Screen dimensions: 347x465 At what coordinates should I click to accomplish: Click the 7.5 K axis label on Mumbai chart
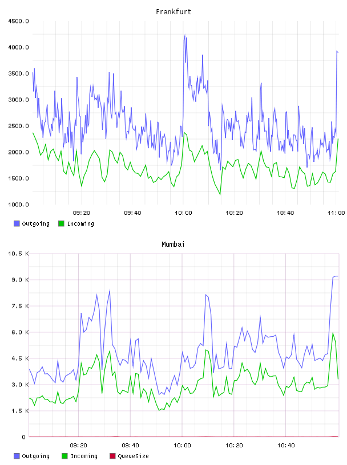(x=20, y=306)
